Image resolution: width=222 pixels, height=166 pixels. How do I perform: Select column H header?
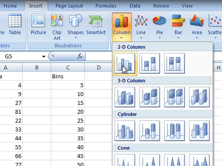tap(218, 67)
